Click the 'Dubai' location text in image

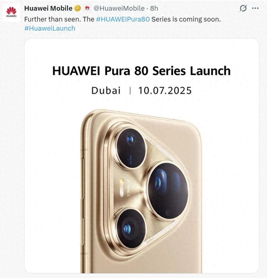pos(106,90)
